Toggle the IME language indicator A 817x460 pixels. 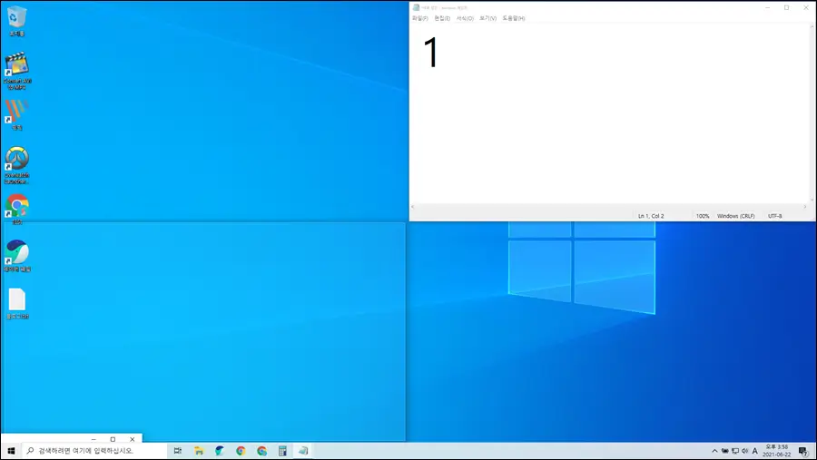(755, 451)
